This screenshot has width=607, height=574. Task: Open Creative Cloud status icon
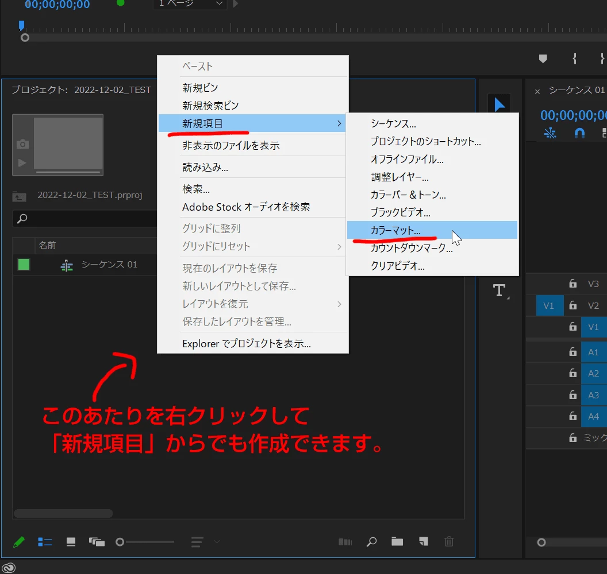click(x=9, y=568)
